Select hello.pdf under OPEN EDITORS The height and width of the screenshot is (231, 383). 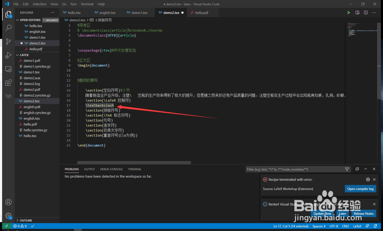point(36,49)
